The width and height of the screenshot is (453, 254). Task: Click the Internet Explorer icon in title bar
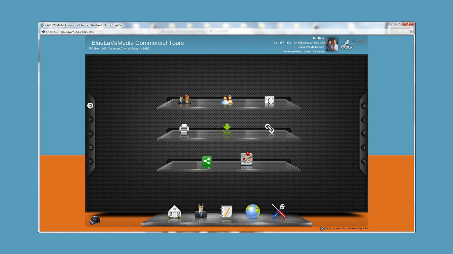click(42, 25)
